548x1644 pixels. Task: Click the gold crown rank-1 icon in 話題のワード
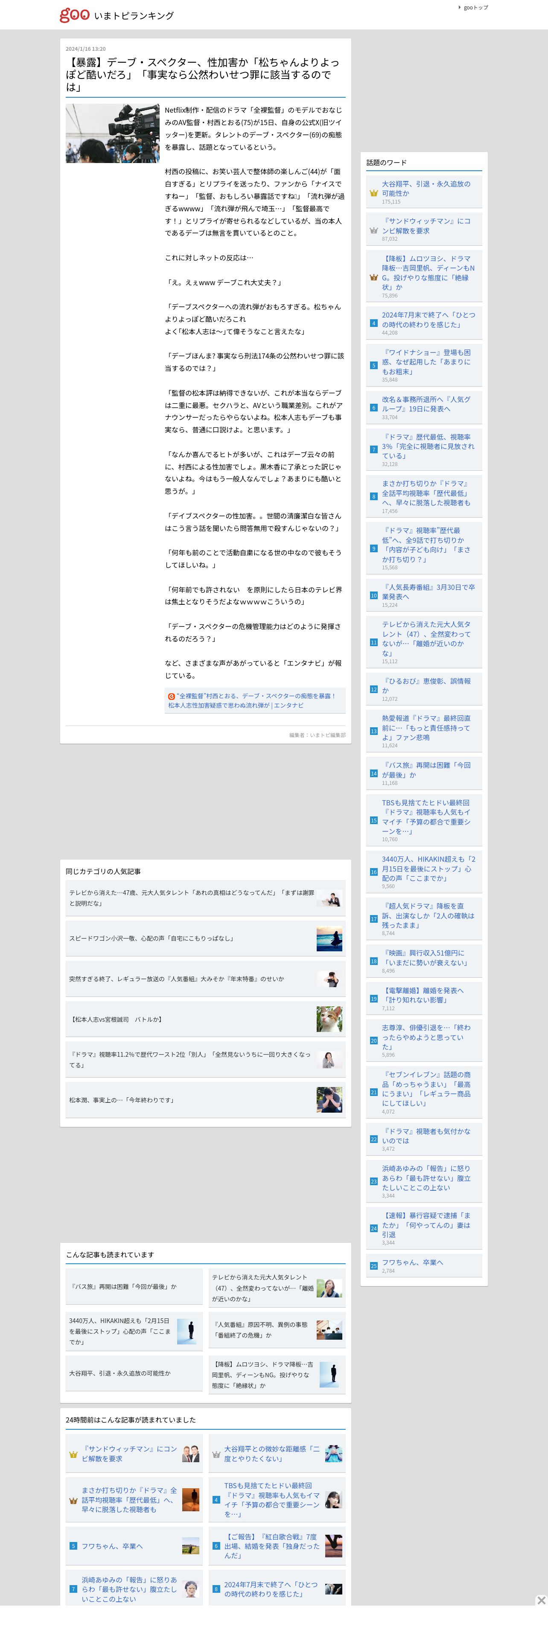coord(374,193)
